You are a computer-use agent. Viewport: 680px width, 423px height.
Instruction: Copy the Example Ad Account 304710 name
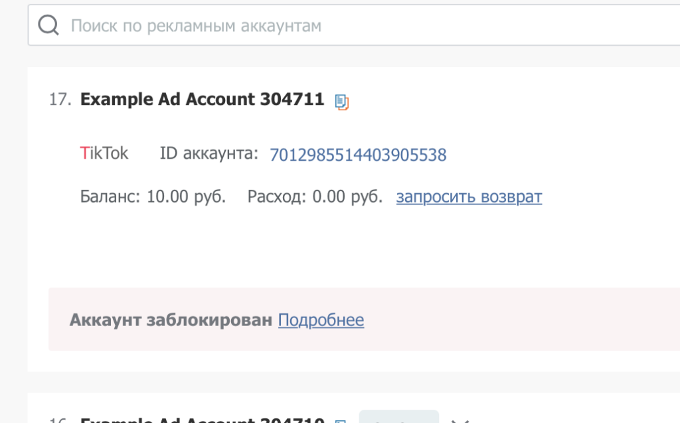[x=341, y=421]
